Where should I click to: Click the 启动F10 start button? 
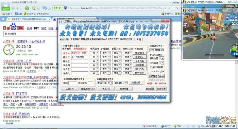[x=70, y=89]
